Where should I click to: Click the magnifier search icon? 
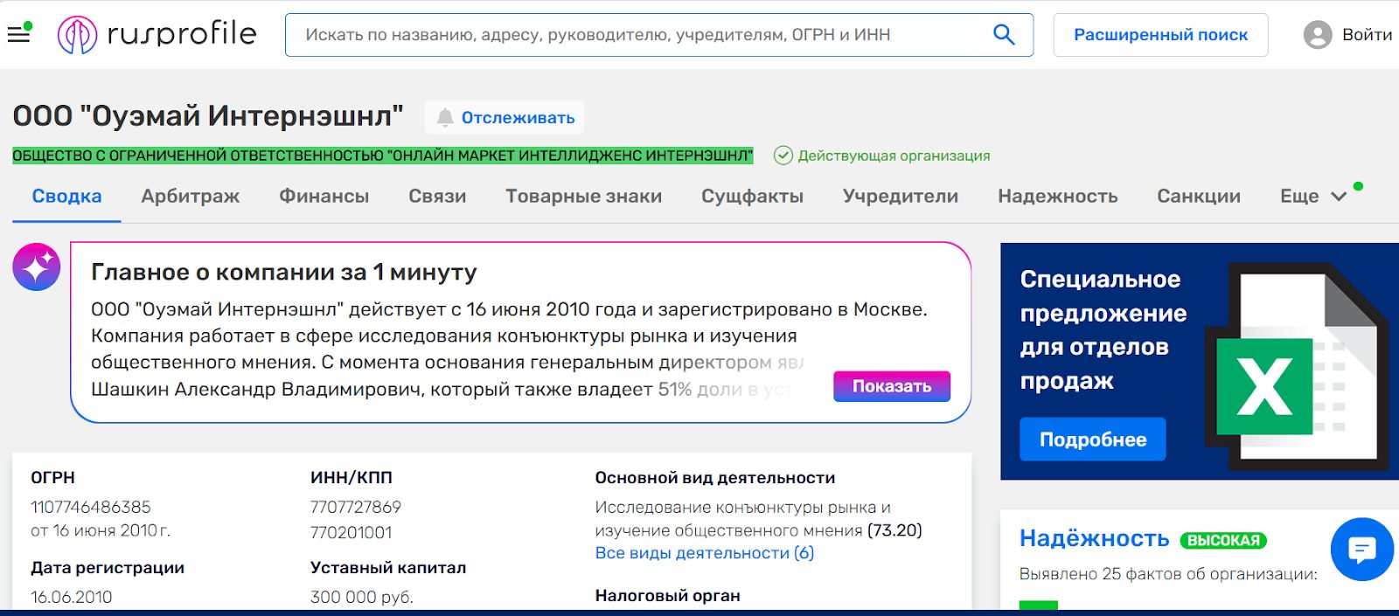point(1004,35)
